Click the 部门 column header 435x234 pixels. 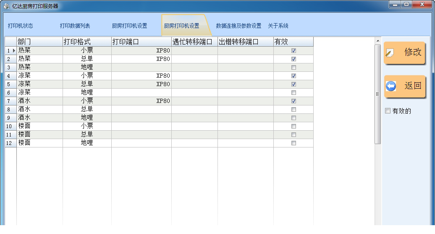(39, 42)
